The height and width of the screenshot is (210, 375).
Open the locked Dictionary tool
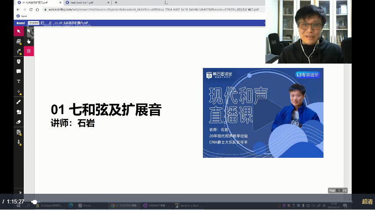tap(18, 41)
